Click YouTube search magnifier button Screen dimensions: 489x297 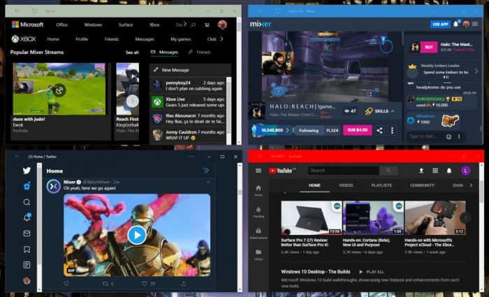click(388, 171)
